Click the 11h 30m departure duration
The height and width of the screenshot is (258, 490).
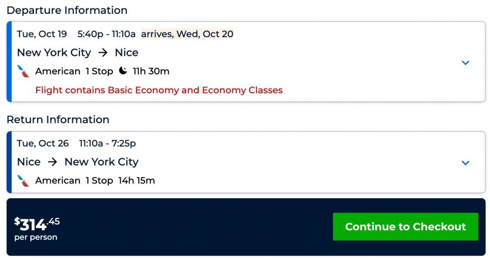click(x=151, y=71)
